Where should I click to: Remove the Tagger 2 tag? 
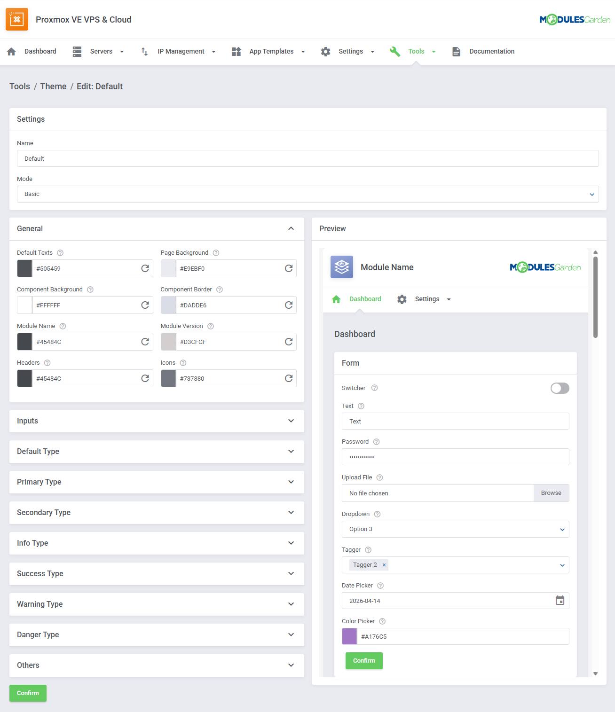coord(384,565)
